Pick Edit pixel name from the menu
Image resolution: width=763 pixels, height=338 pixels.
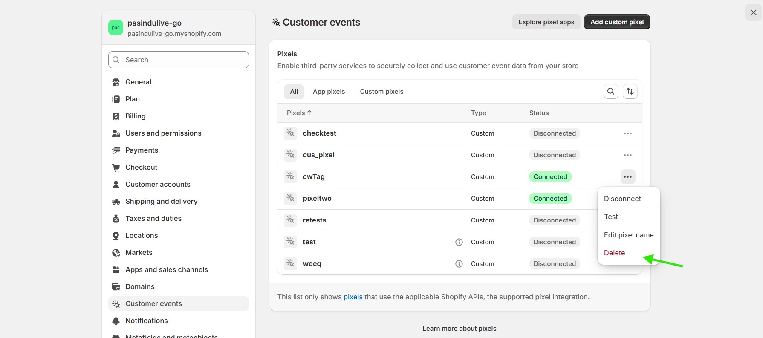629,235
